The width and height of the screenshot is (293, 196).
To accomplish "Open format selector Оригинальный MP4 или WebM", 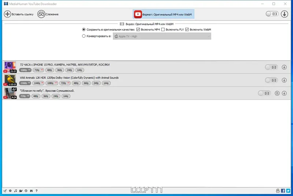I will pyautogui.click(x=163, y=14).
